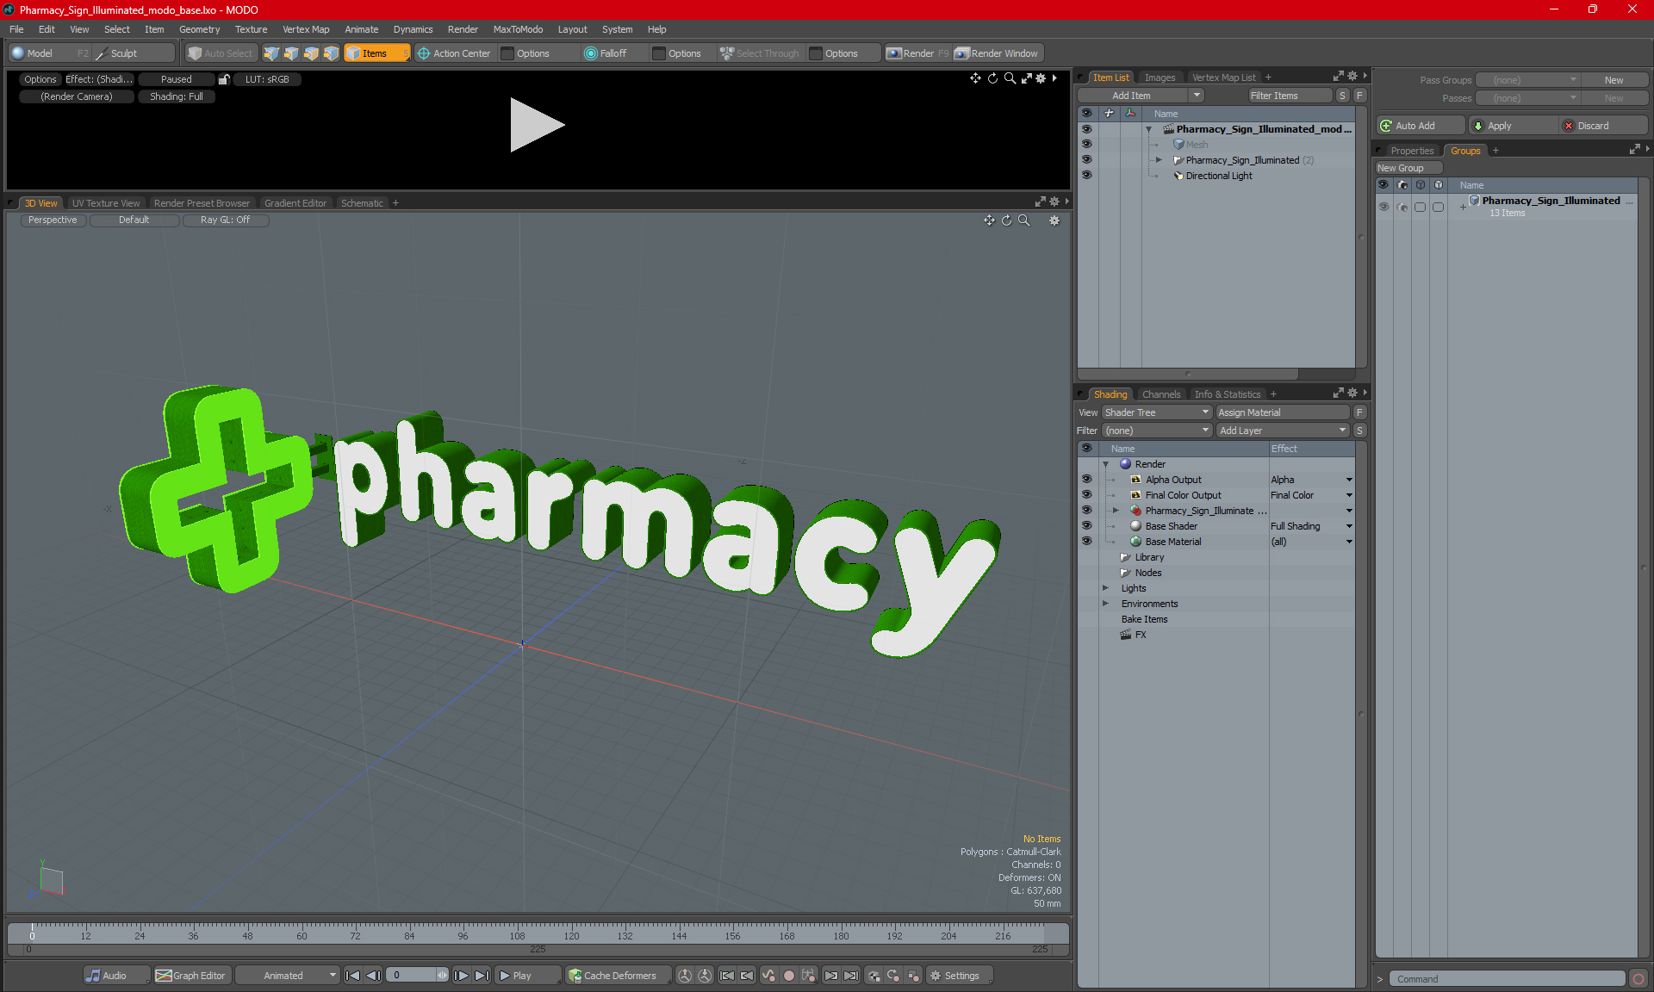Click the Play button in transport bar
1654x992 pixels.
point(527,976)
